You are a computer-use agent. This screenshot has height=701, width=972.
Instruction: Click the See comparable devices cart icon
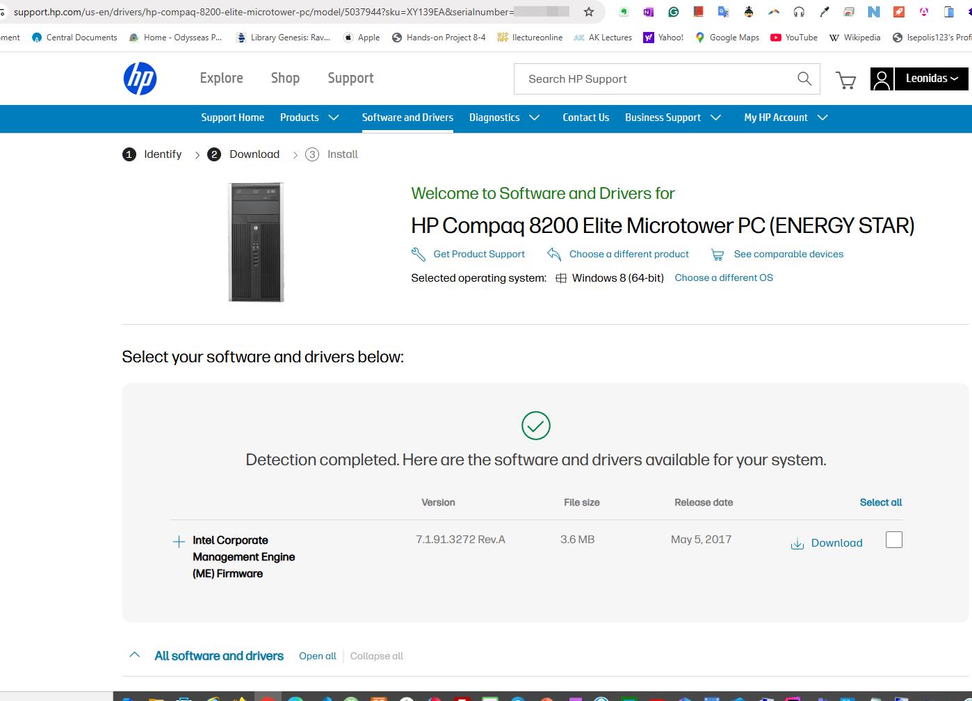(718, 255)
